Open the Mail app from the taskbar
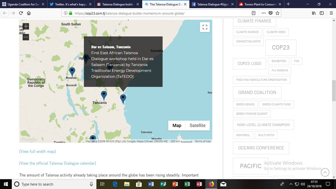The width and height of the screenshot is (336, 189). click(223, 184)
